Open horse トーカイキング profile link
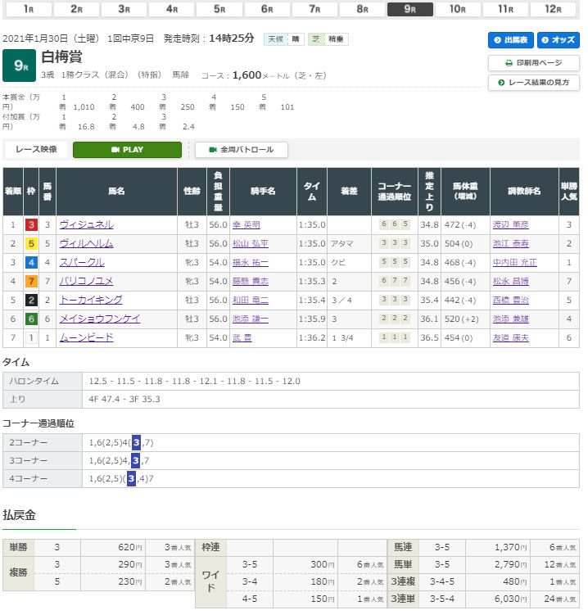The height and width of the screenshot is (615, 588). coord(91,300)
